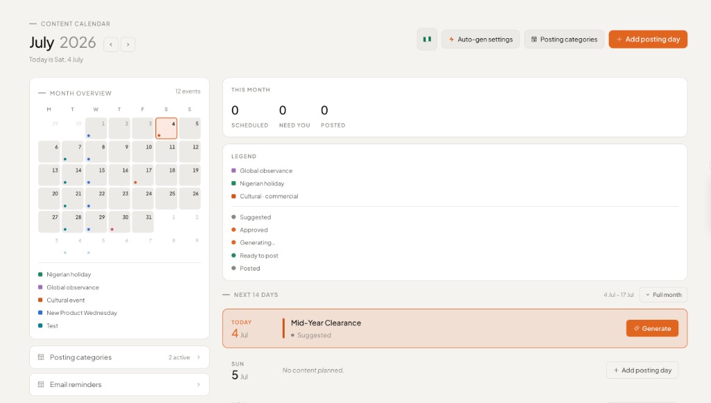Select July 17 in the calendar
711x403 pixels.
click(143, 175)
